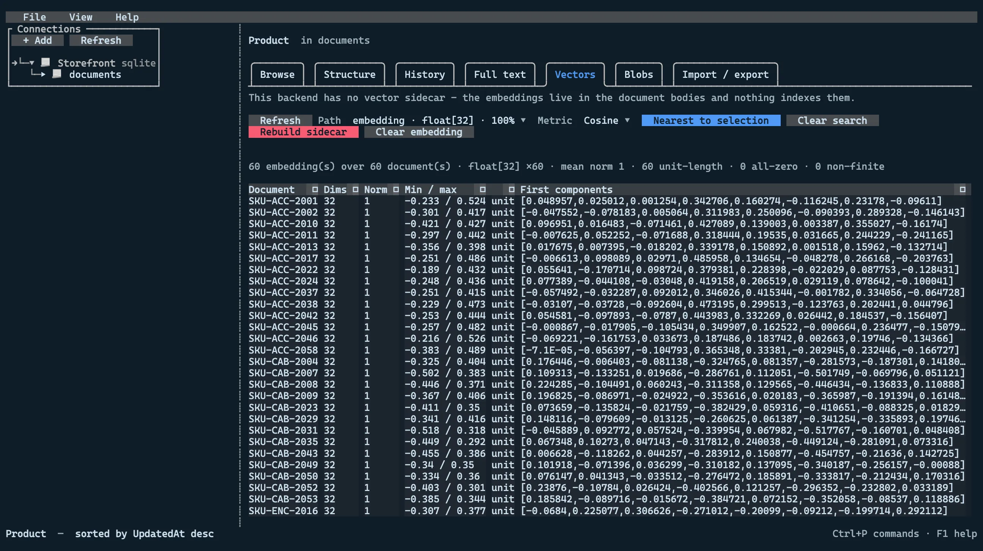Click the Product heading above the tabs

[x=269, y=41]
